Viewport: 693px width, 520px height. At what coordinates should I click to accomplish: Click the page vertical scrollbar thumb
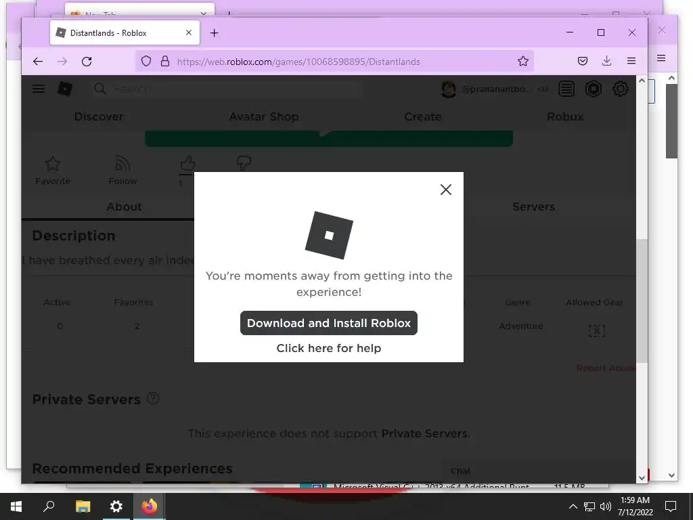642,301
